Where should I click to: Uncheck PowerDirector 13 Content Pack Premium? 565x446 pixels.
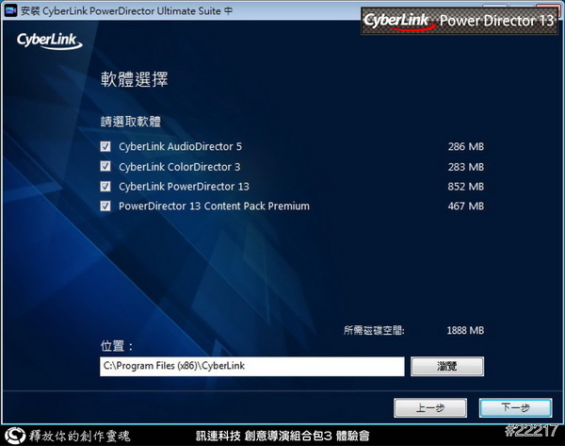105,206
